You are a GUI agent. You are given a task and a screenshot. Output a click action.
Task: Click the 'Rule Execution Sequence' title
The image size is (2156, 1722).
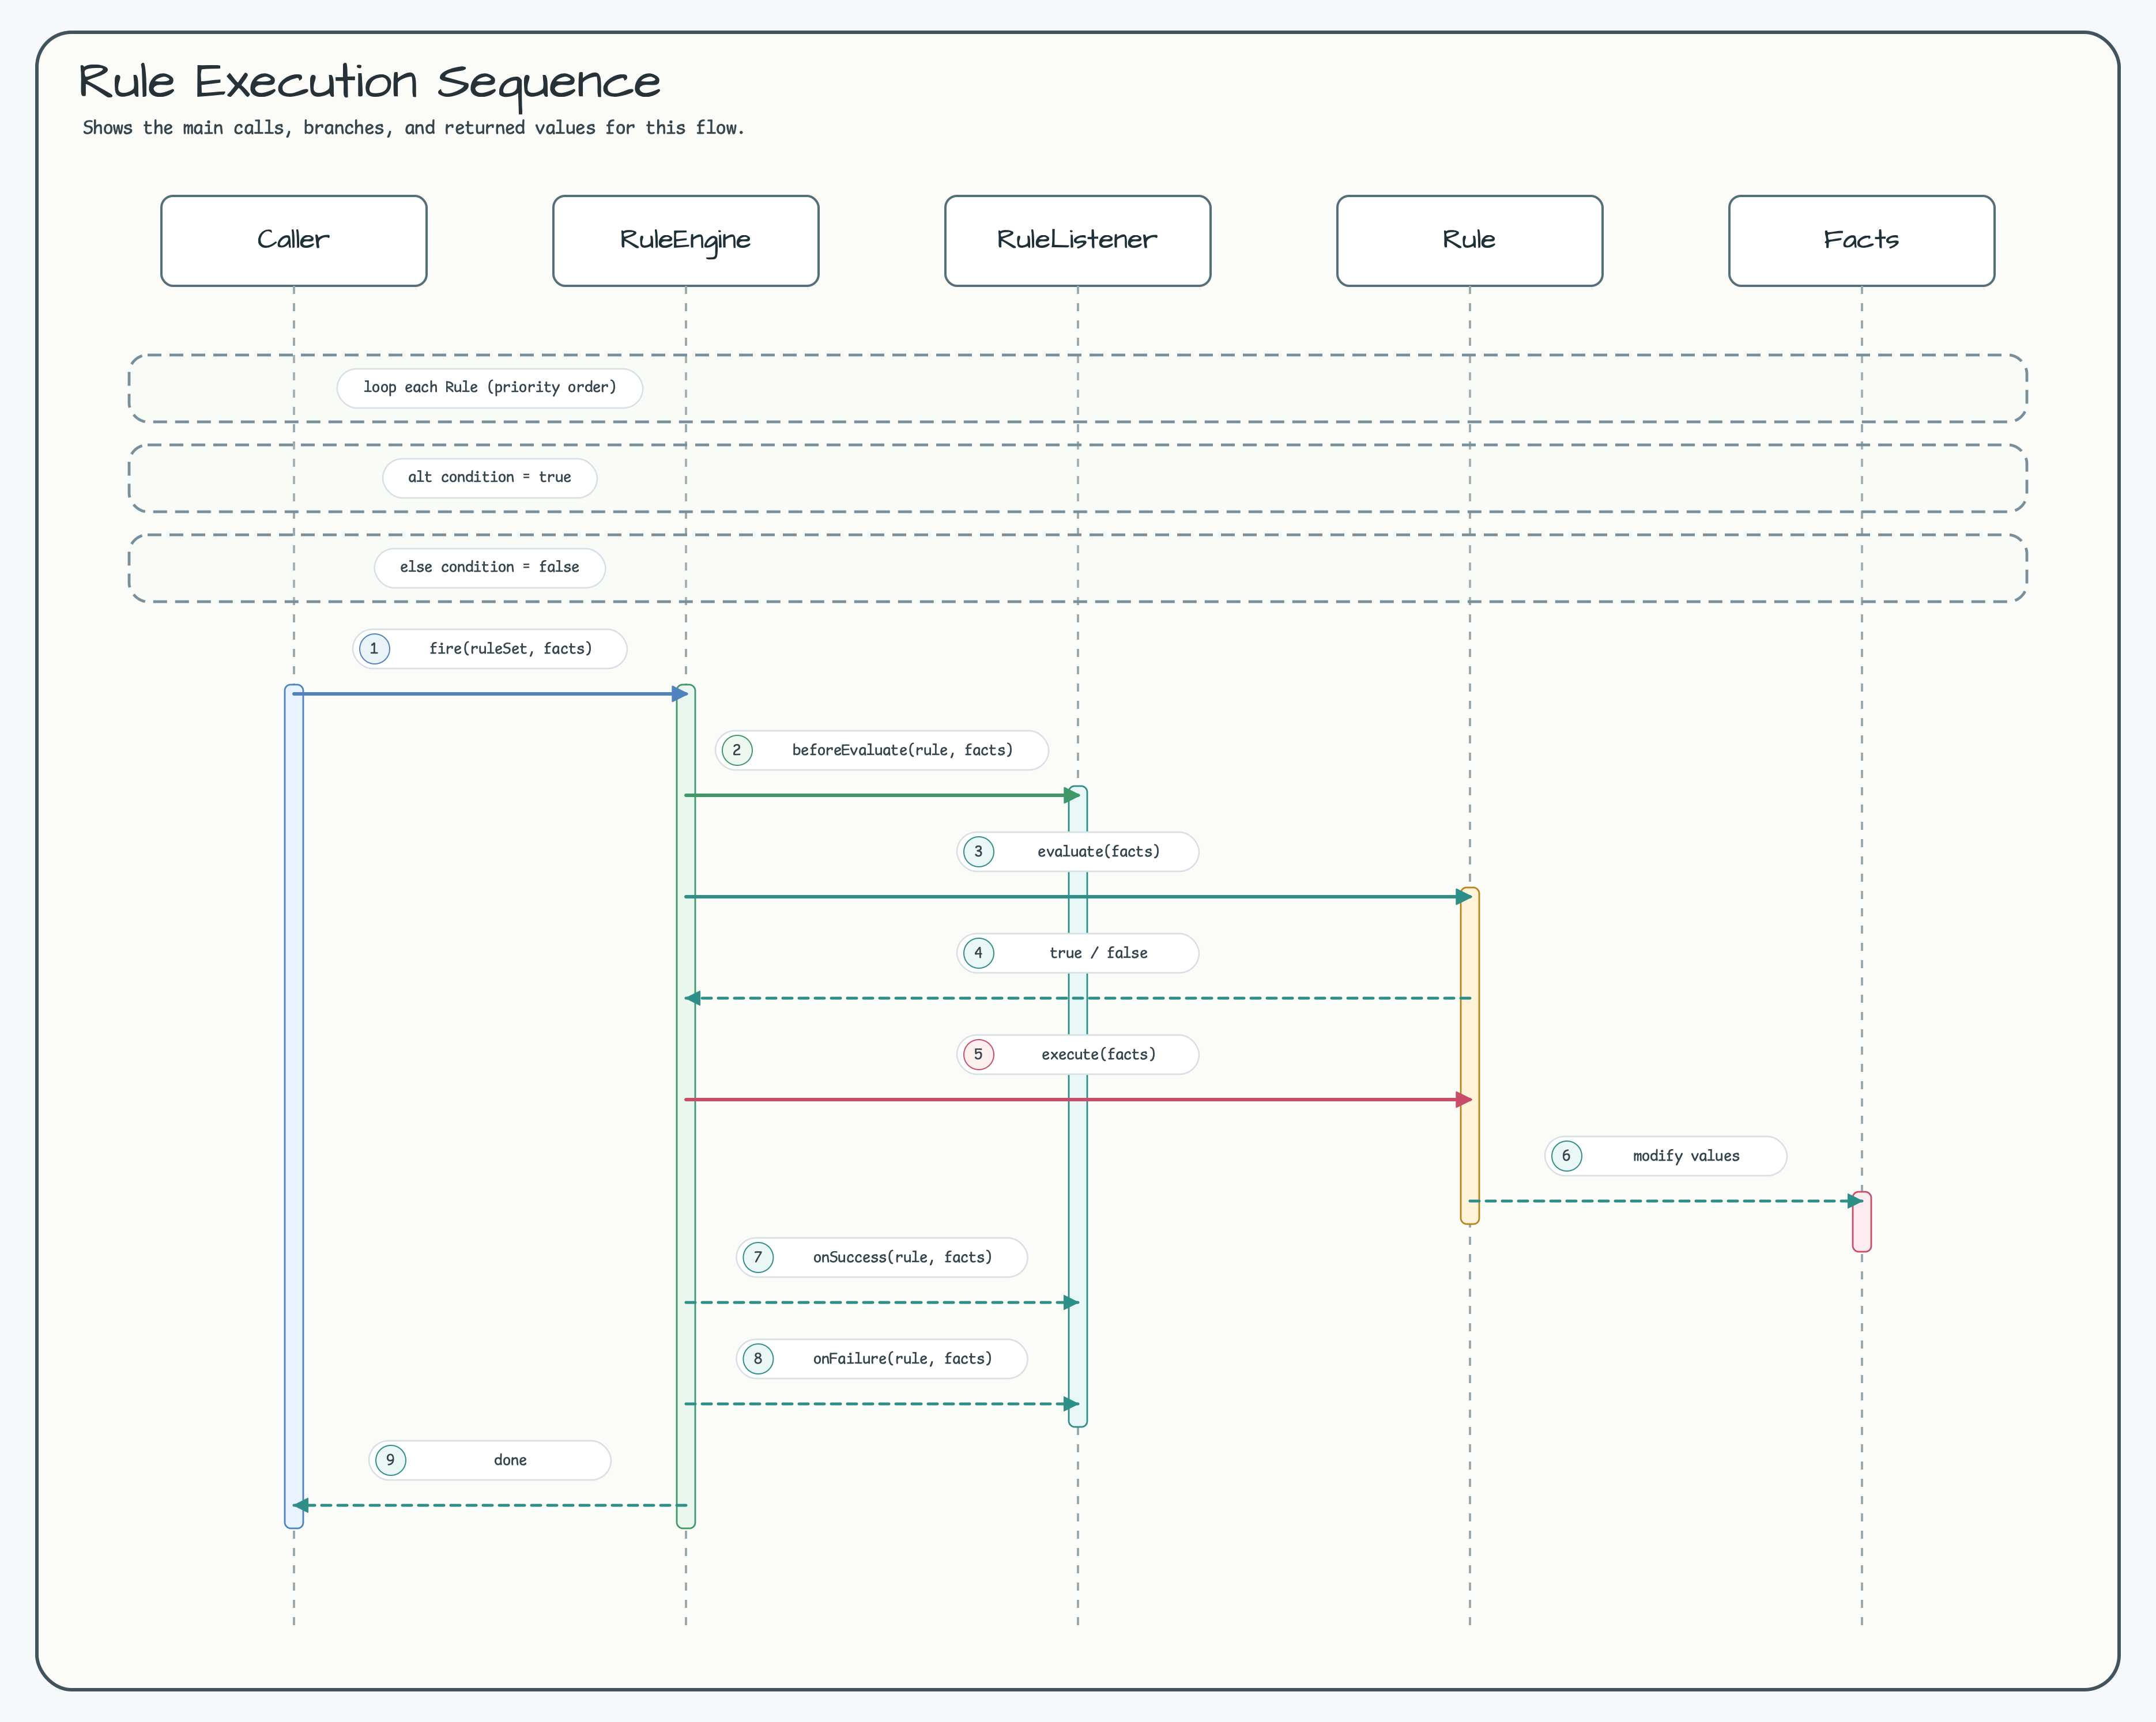(x=369, y=82)
